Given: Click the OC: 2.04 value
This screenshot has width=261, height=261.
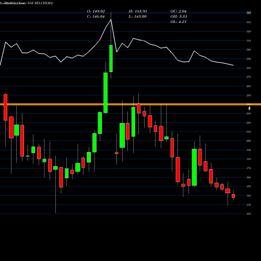Looking at the screenshot, I should 179,11.
